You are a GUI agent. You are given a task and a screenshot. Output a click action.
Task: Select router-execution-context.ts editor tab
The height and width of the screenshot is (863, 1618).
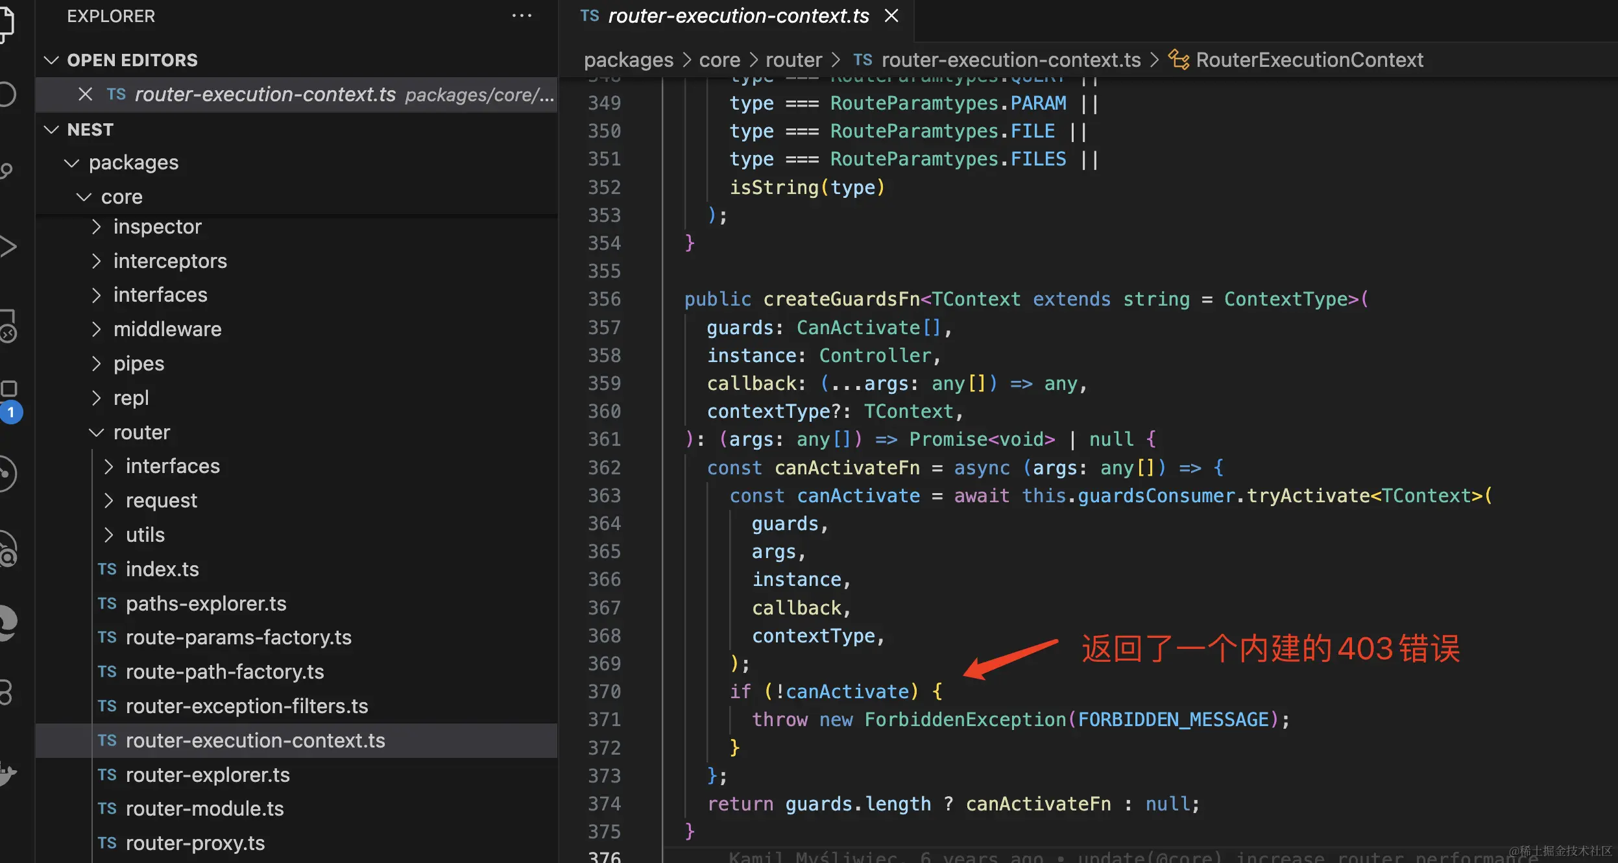[738, 16]
